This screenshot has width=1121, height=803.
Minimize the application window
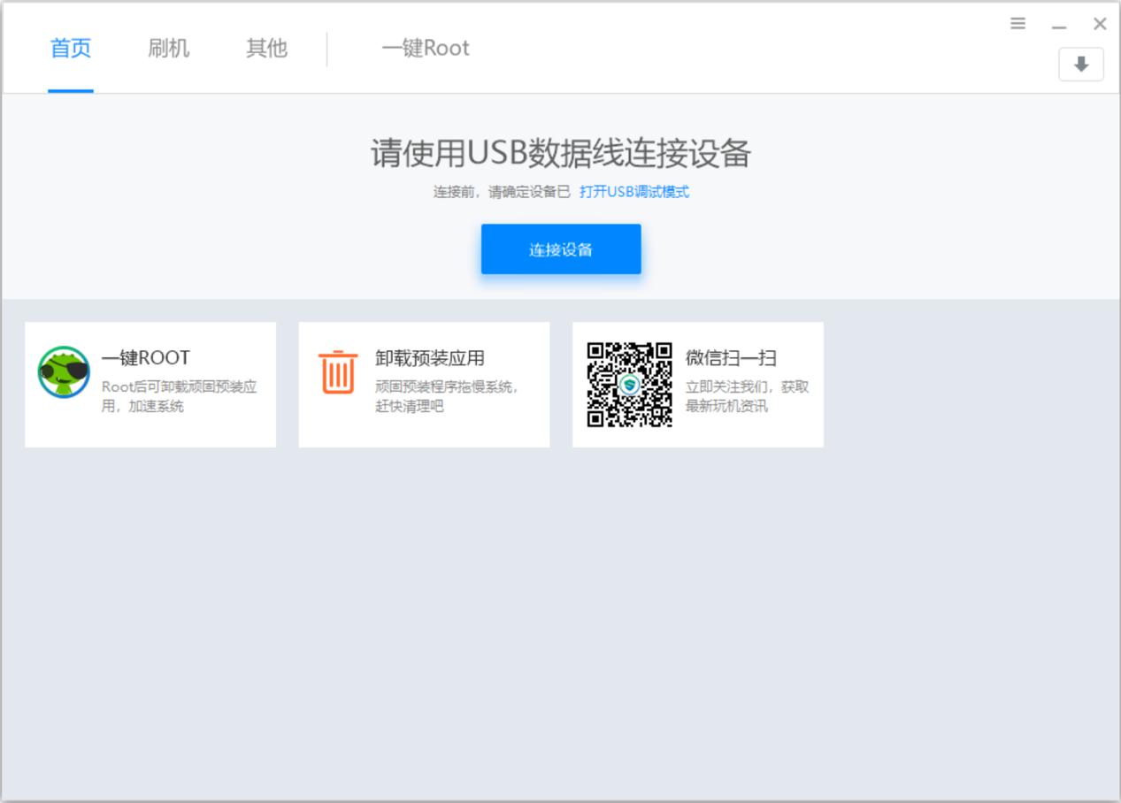pyautogui.click(x=1058, y=25)
